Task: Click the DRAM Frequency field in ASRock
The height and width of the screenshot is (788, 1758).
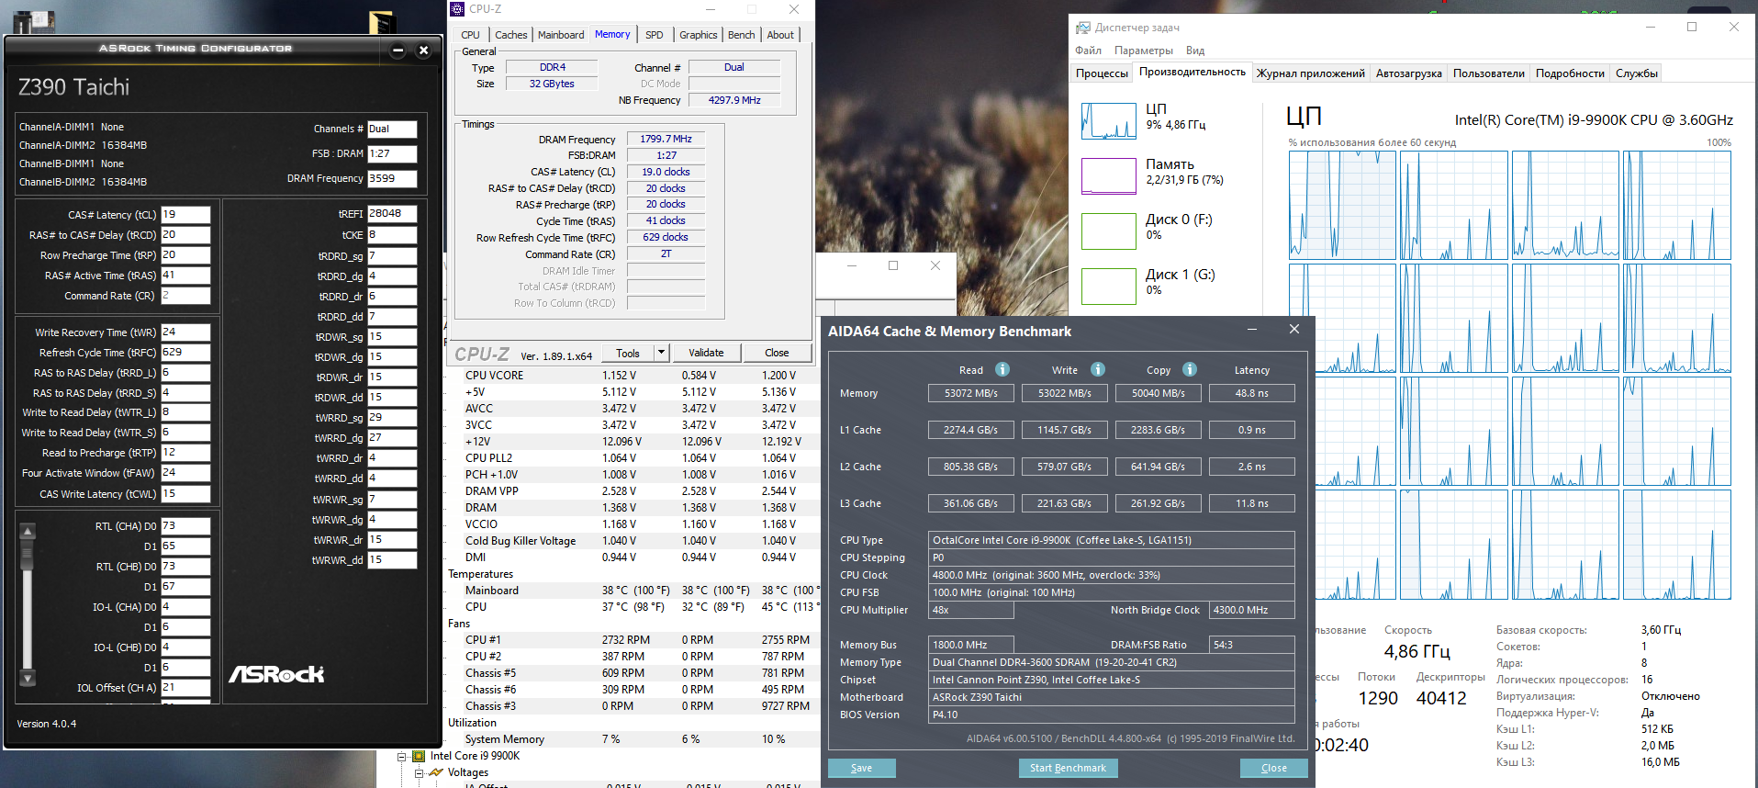Action: click(392, 179)
